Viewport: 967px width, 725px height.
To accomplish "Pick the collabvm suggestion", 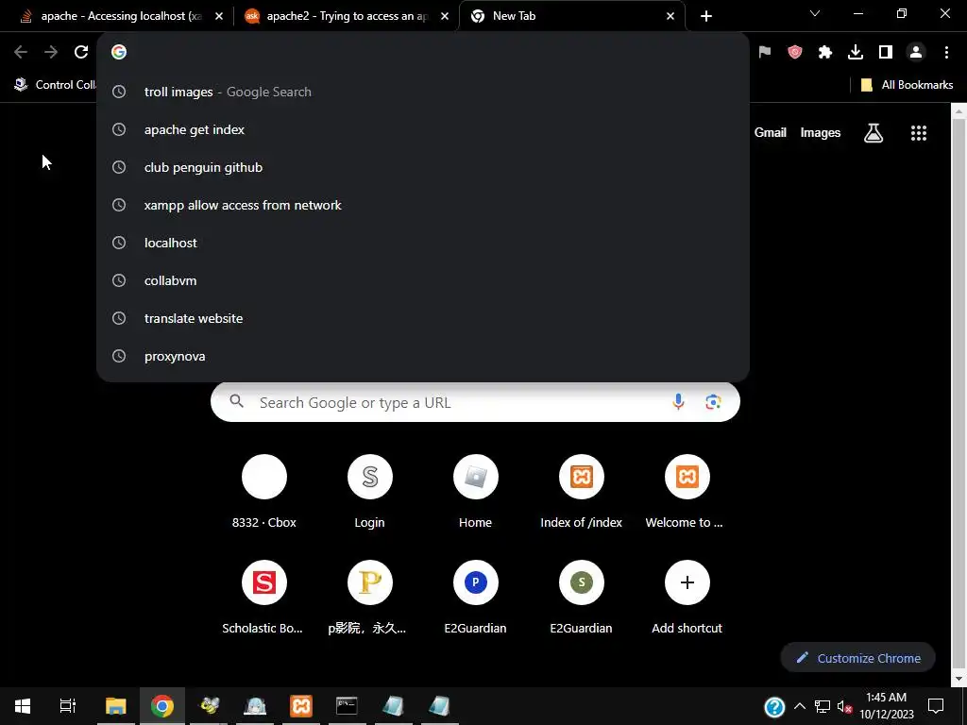I will coord(423,280).
